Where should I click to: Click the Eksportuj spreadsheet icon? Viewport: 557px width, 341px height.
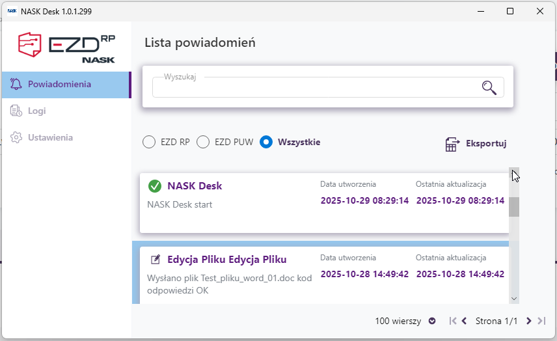pyautogui.click(x=452, y=144)
